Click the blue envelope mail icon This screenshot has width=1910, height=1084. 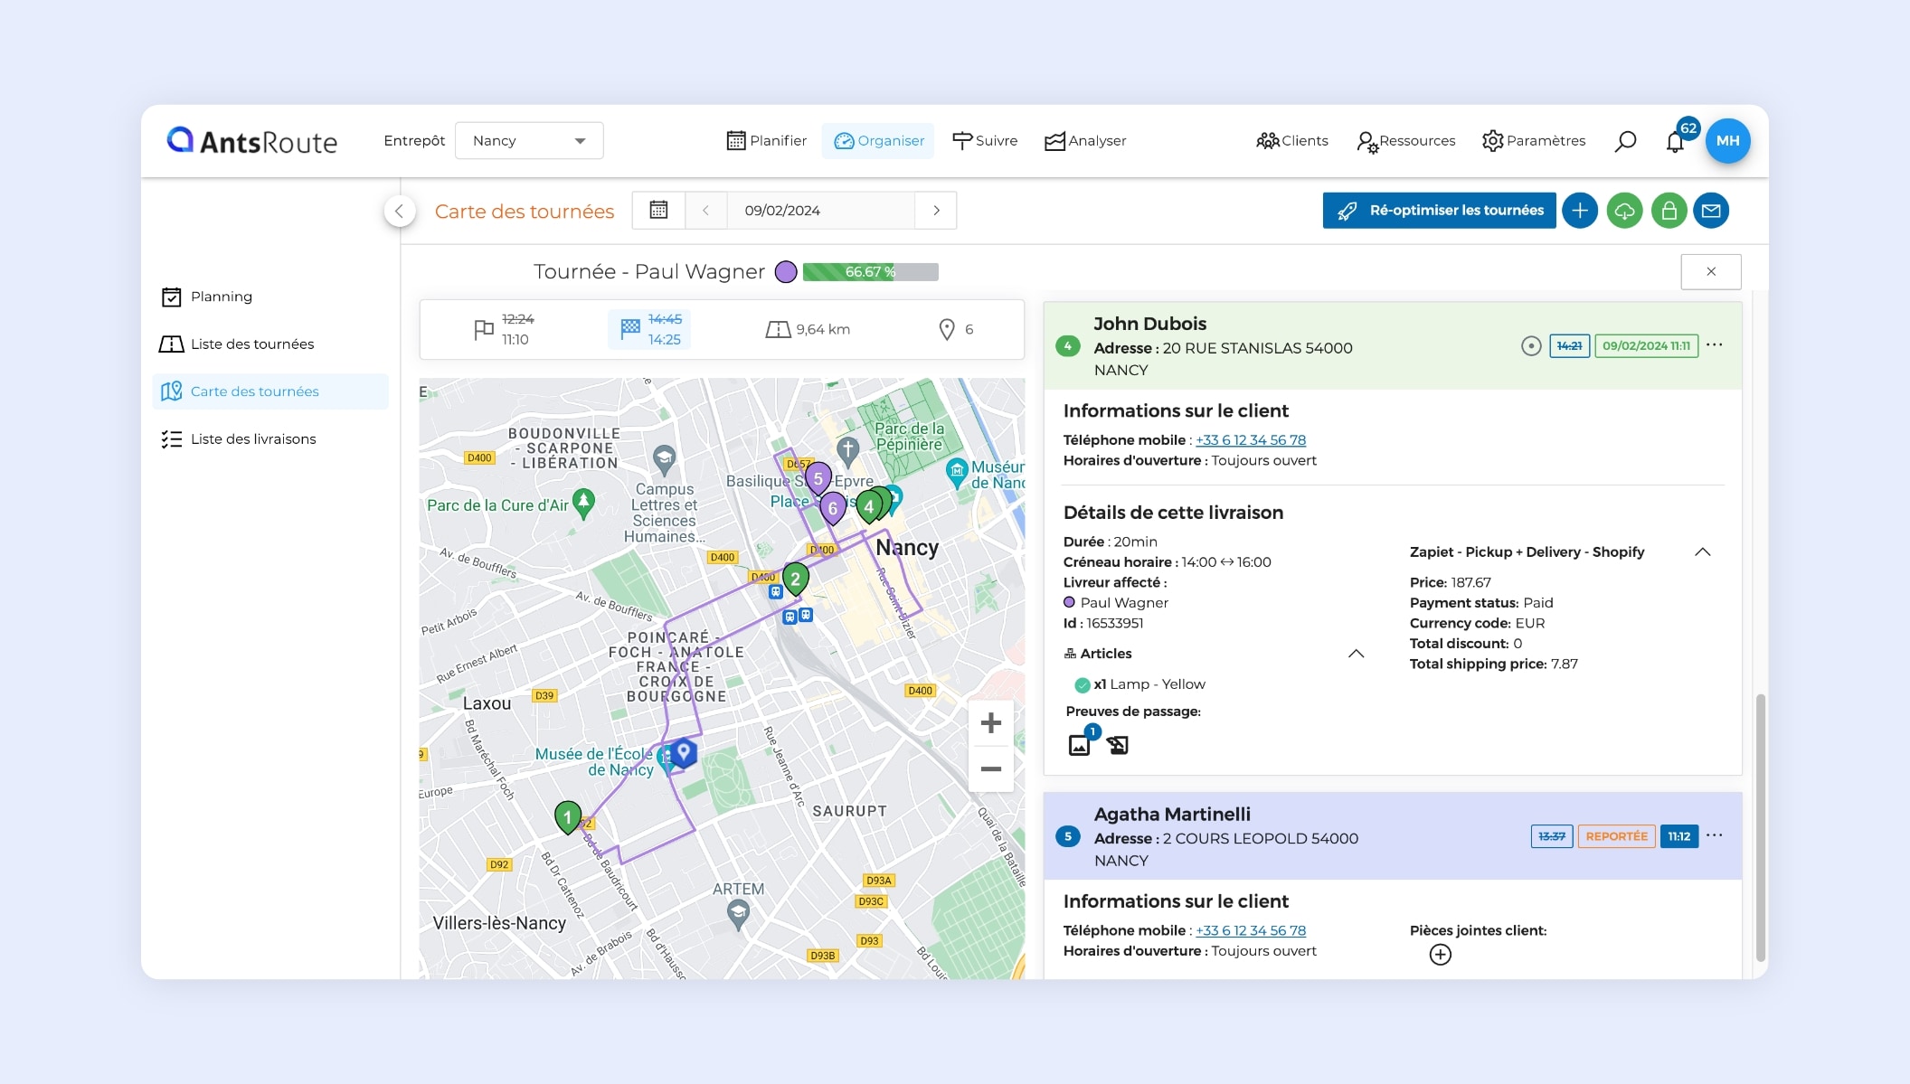1711,211
